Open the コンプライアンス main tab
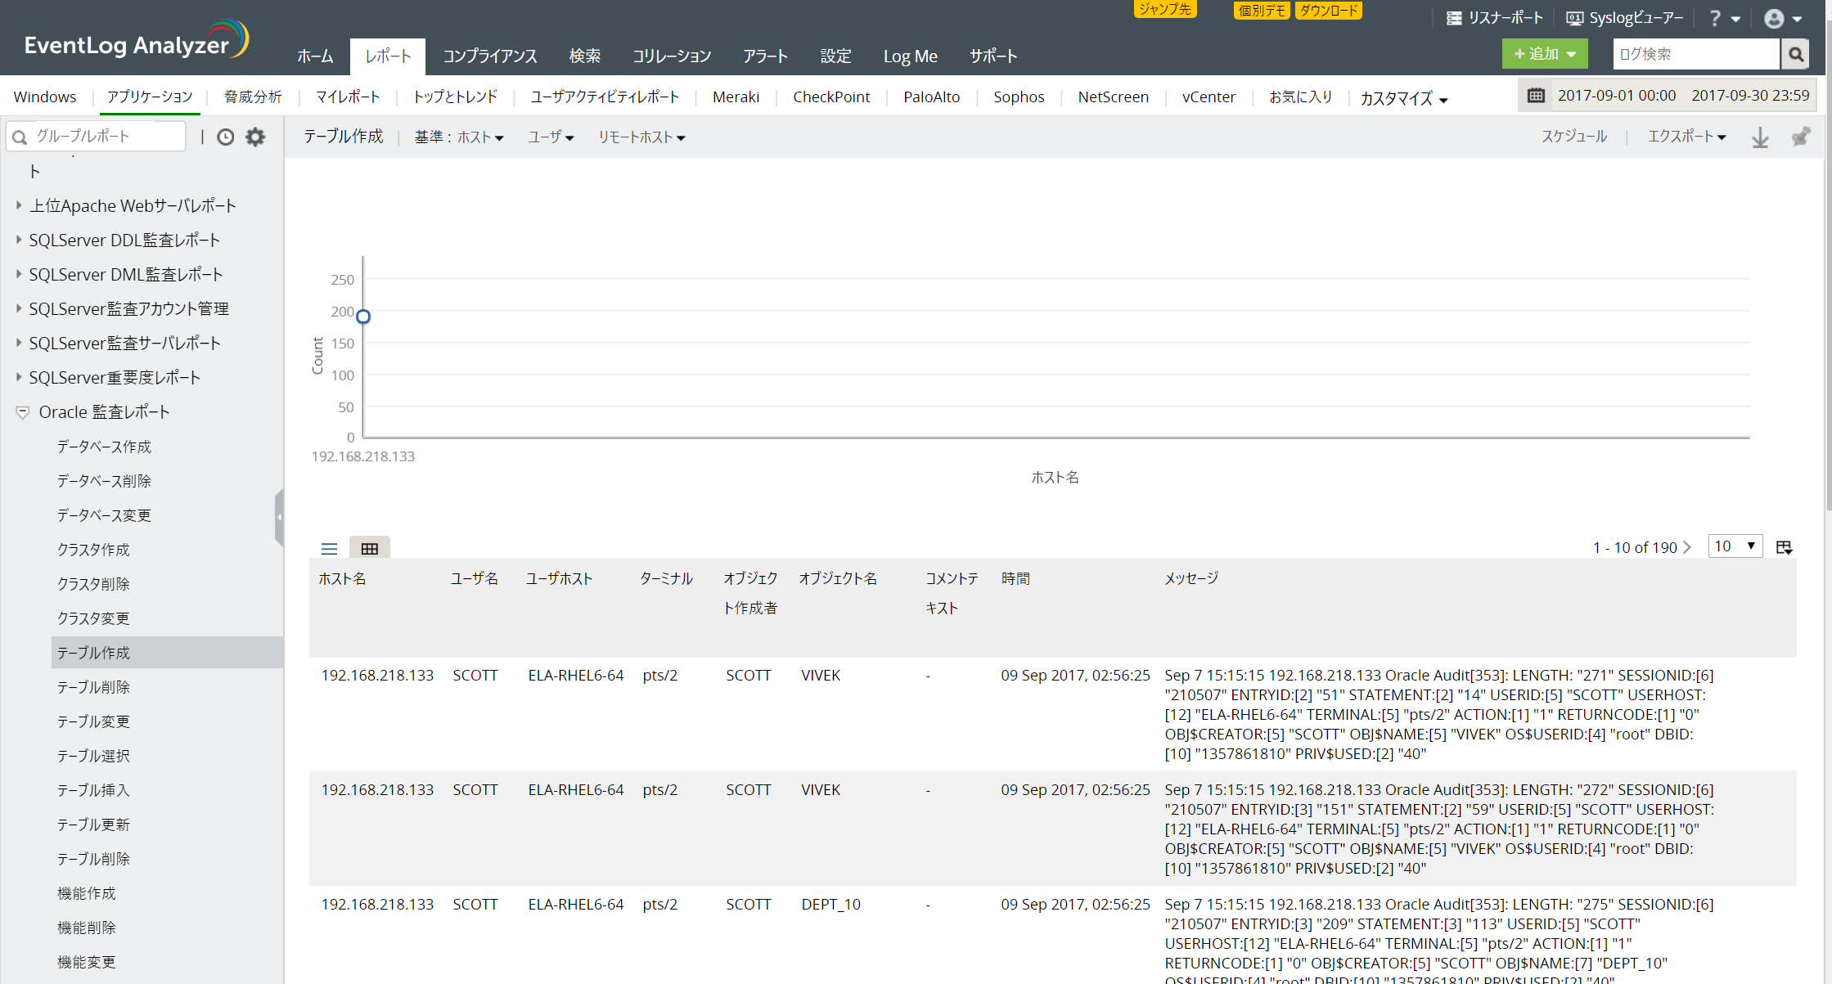 coord(489,56)
